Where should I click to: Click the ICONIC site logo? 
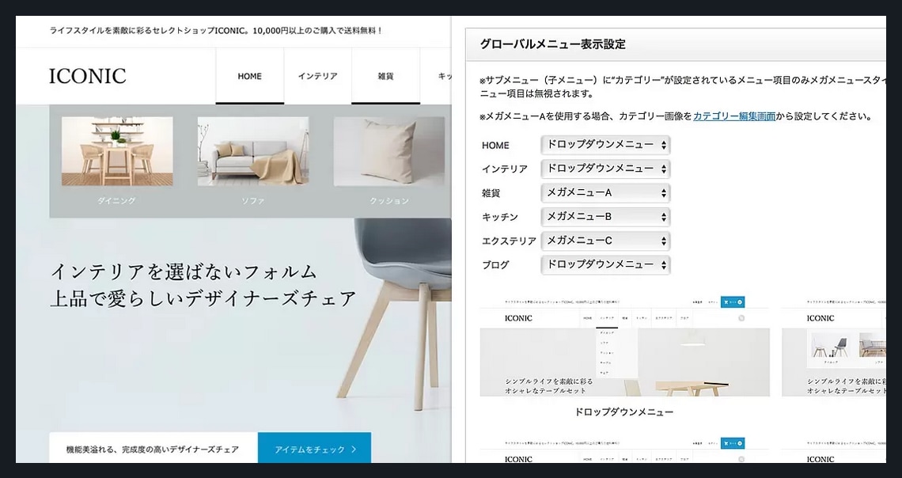88,76
